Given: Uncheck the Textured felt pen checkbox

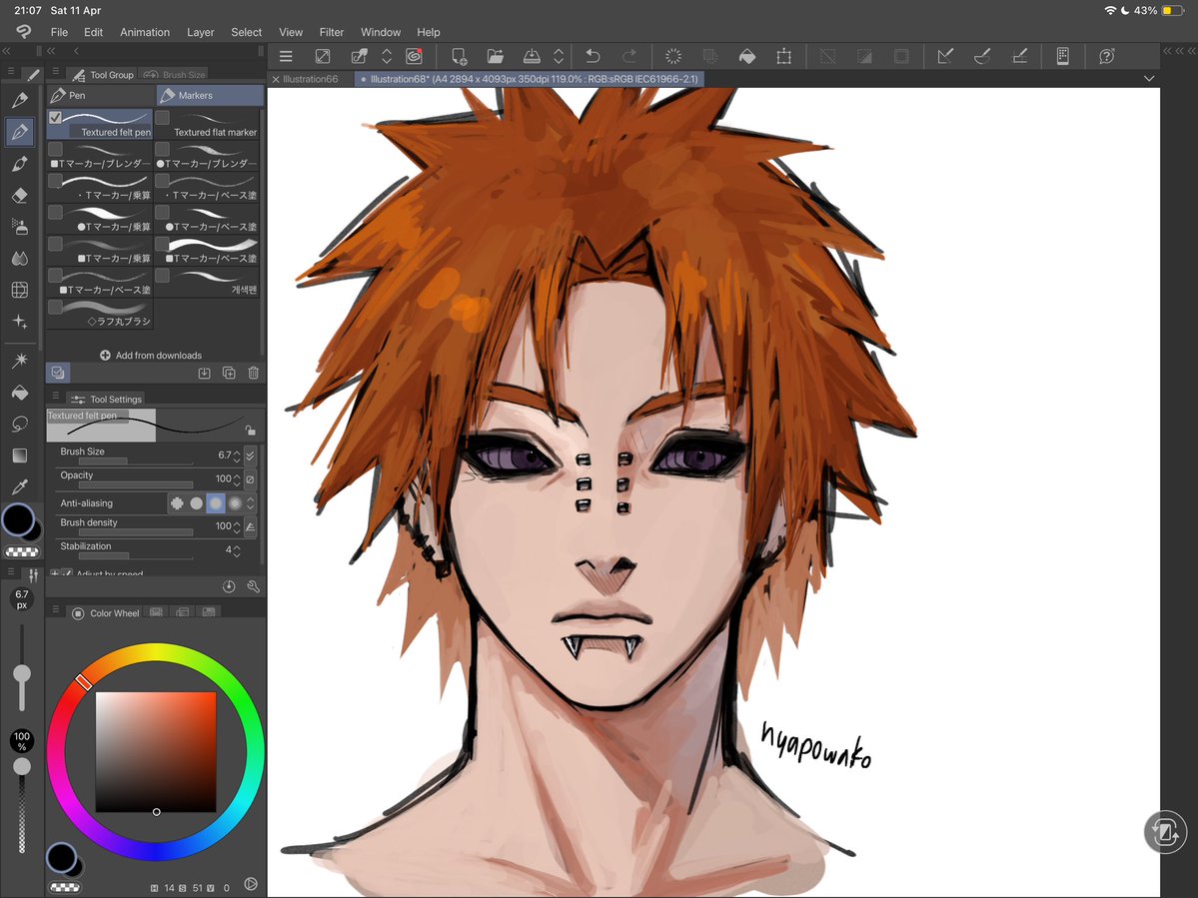Looking at the screenshot, I should 55,118.
